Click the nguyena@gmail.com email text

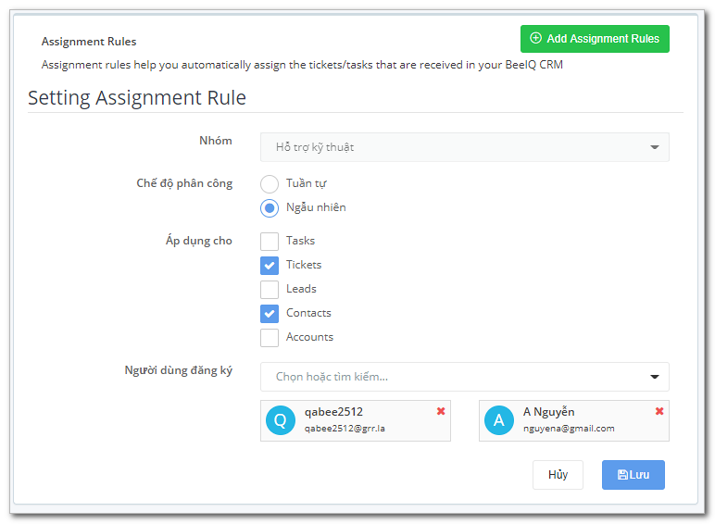click(569, 429)
